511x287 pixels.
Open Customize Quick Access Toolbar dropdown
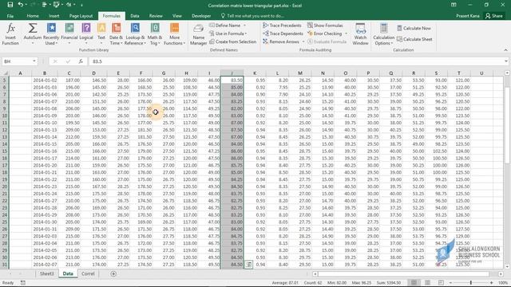(81, 5)
